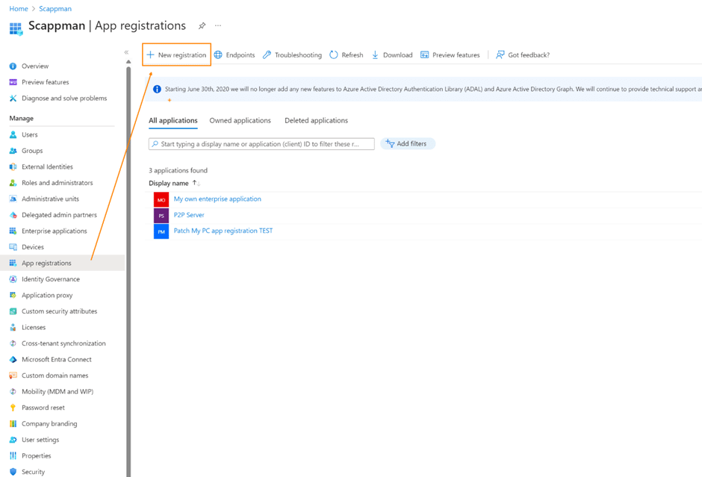
Task: Click the Refresh circular arrow icon
Action: (334, 54)
